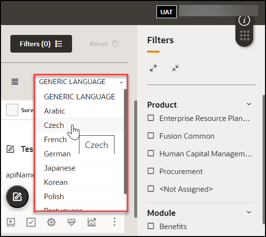
Task: Click the checkmark box toolbar icon
Action: tap(31, 222)
